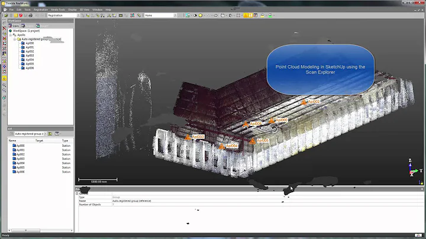Select Apl002 in the workspace tree

click(30, 51)
